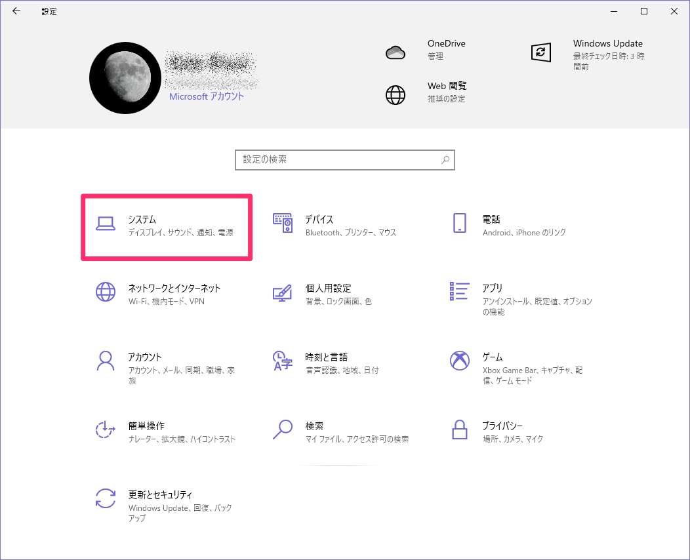Click 'Windows Update、回復、バックアップ' description
The width and height of the screenshot is (690, 560).
point(180,513)
